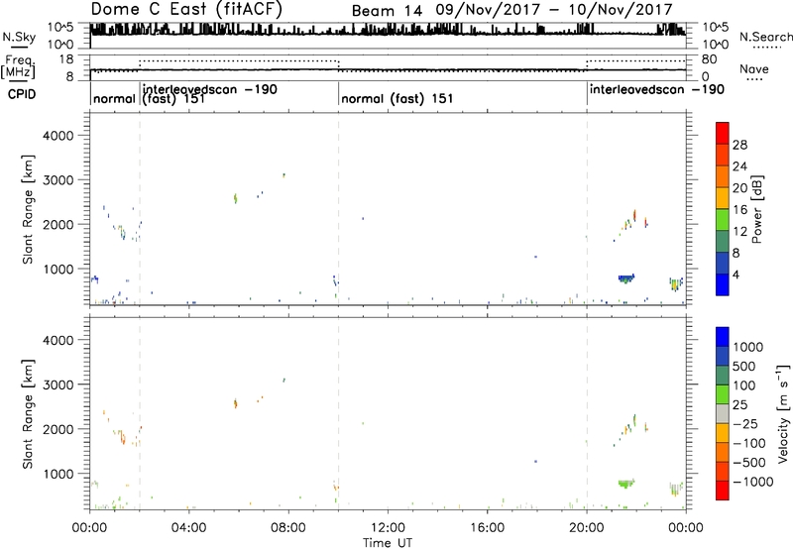The image size is (793, 549).
Task: Click the '500' tick on the Velocity colorbar
Action: pyautogui.click(x=744, y=367)
